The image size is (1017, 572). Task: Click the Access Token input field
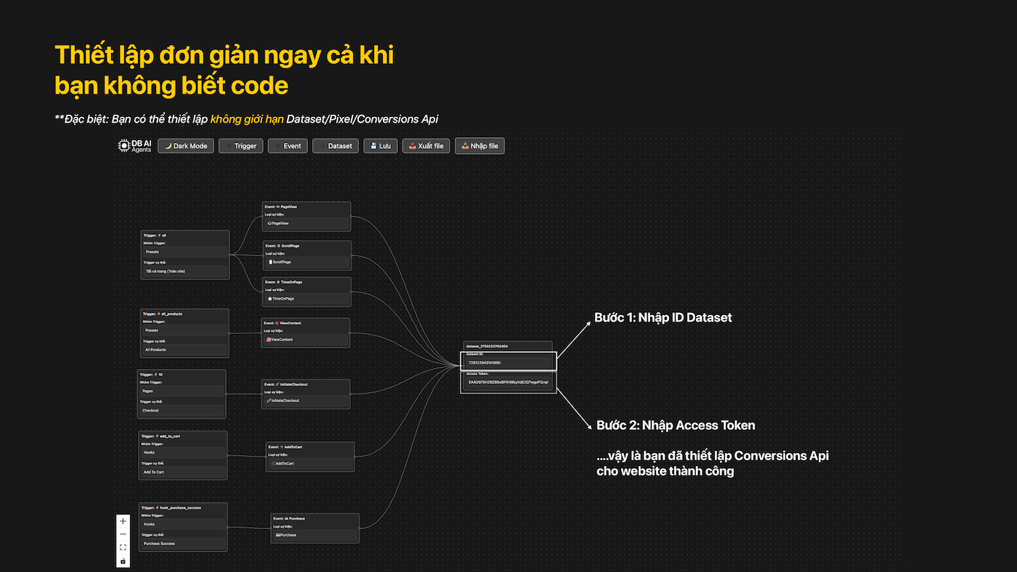tap(508, 382)
